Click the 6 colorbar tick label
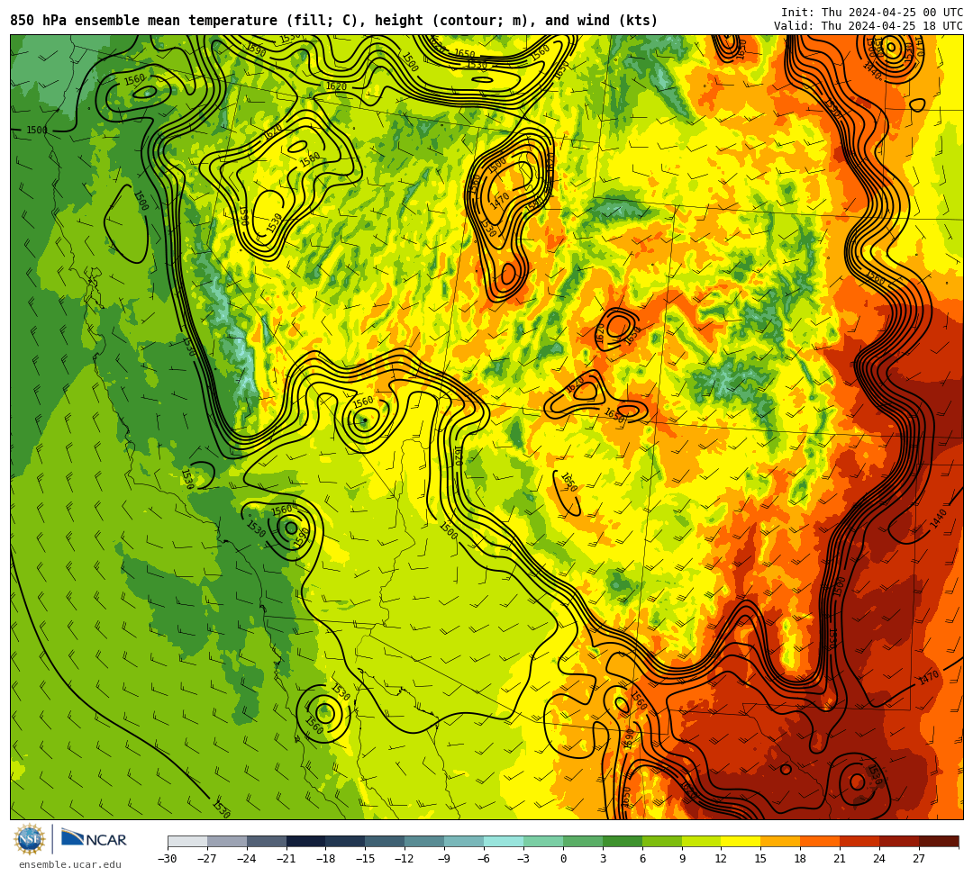This screenshot has height=876, width=973. tap(642, 859)
